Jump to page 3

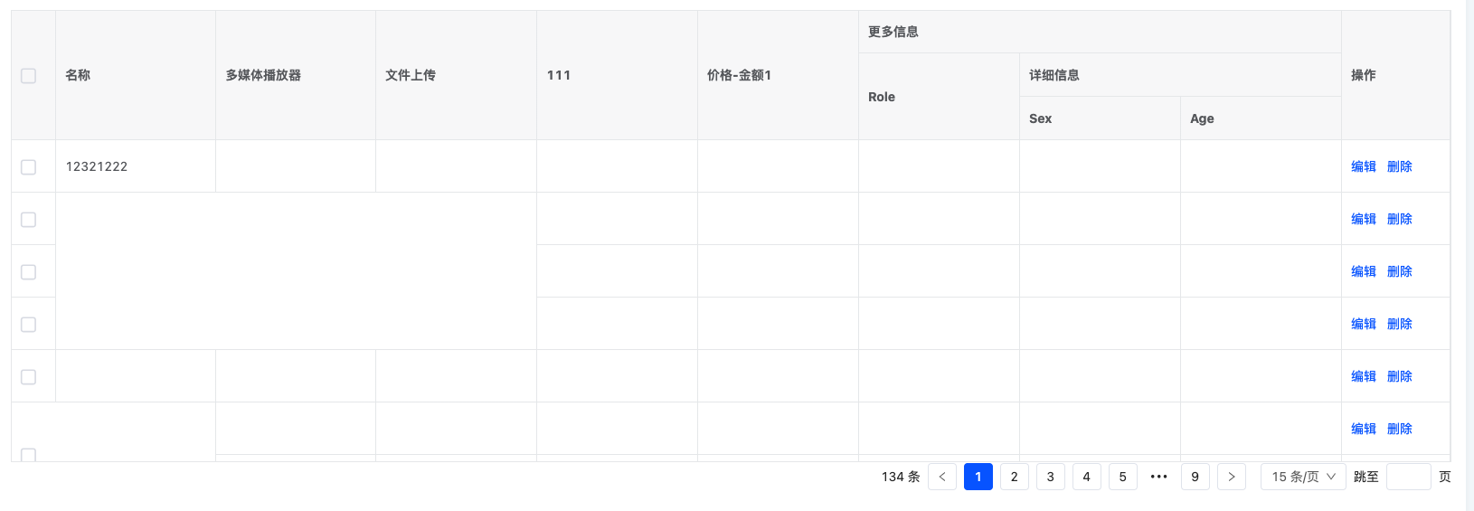coord(1050,477)
